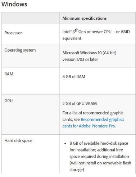Open the Recommended graphics cards link
Screen dimensions: 136x177
102,120
